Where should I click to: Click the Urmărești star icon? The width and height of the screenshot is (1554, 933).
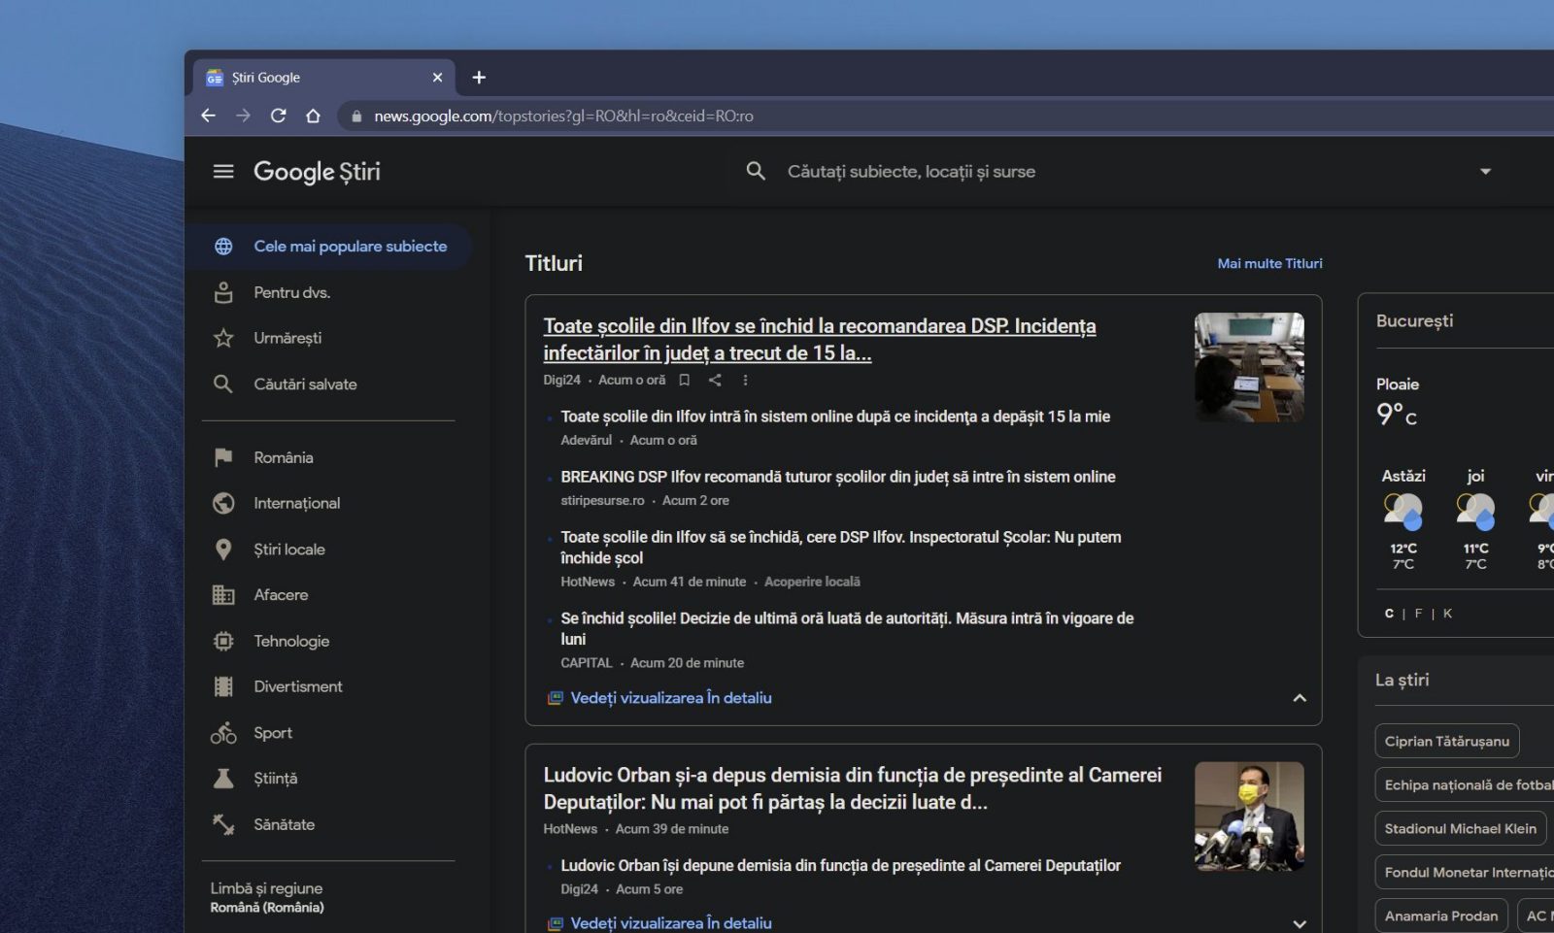[x=223, y=338]
